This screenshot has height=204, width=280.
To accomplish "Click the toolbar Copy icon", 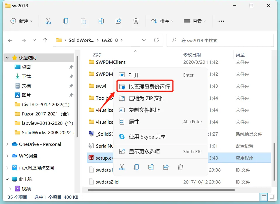I will click(66, 21).
